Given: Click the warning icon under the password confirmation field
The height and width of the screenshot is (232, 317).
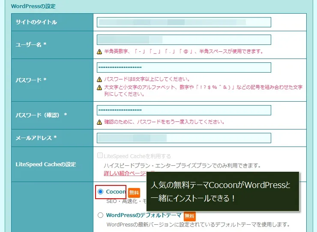Looking at the screenshot, I should 99,122.
